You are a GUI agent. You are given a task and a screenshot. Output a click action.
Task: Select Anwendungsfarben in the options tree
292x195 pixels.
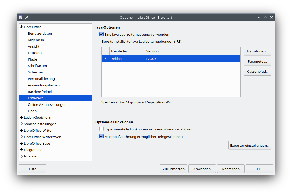44,85
